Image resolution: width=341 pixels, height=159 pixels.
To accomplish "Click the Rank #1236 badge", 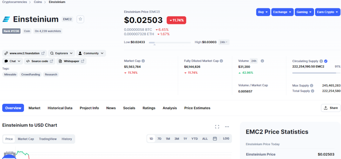I will click(x=11, y=31).
